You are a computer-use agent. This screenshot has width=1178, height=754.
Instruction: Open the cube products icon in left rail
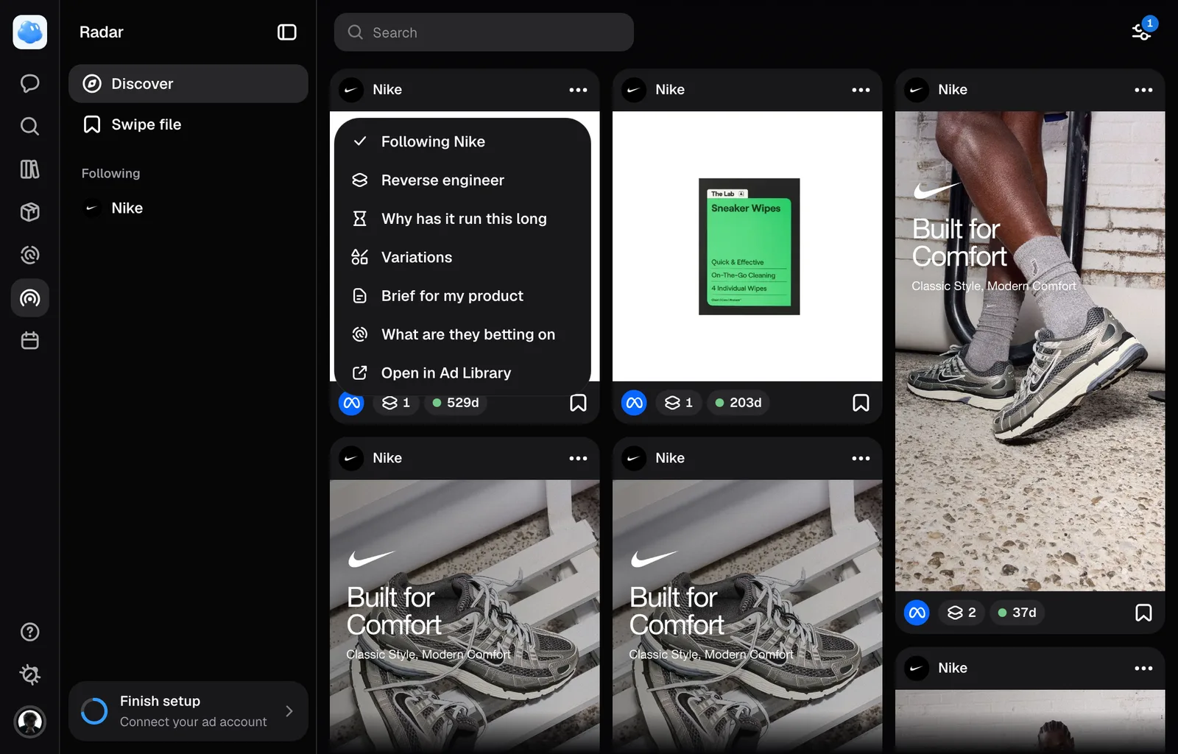[x=29, y=212]
